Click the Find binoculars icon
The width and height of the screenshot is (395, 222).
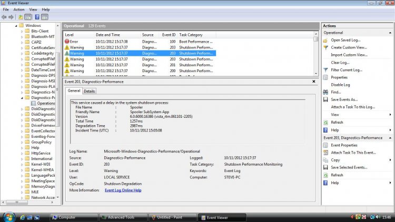pos(325,92)
